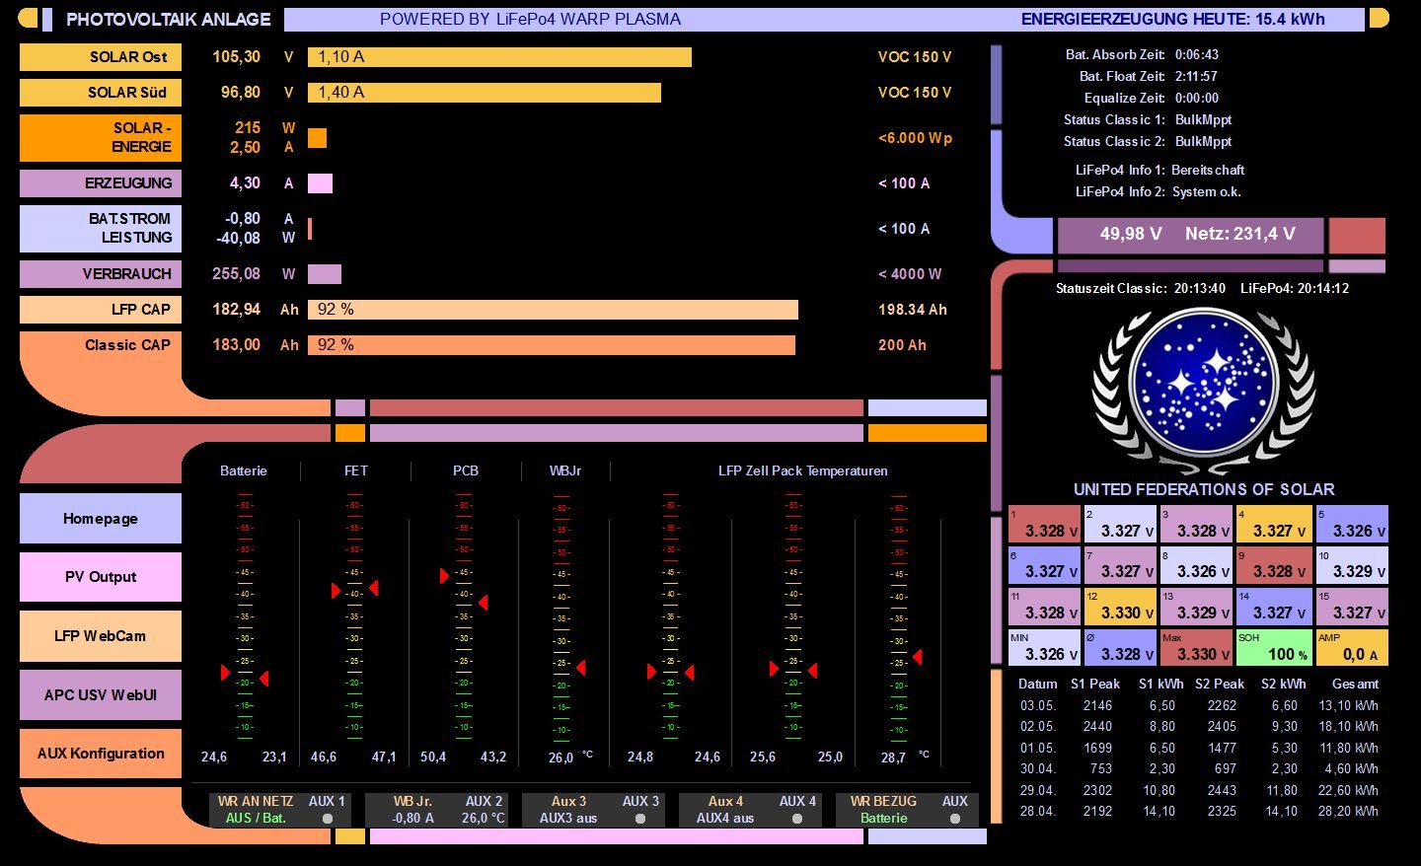Select the Classic CAP label block
Viewport: 1421px width, 866px height.
tap(101, 346)
